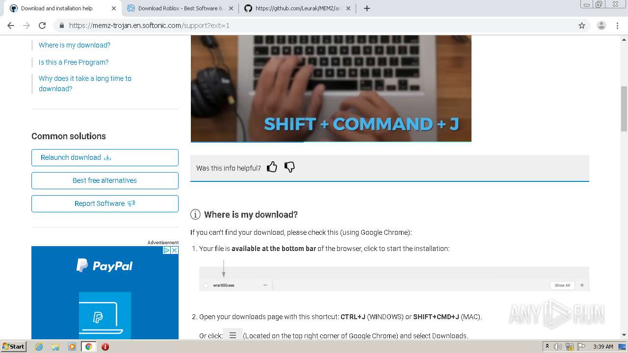This screenshot has width=628, height=353.
Task: Open a new browser tab
Action: 367,8
